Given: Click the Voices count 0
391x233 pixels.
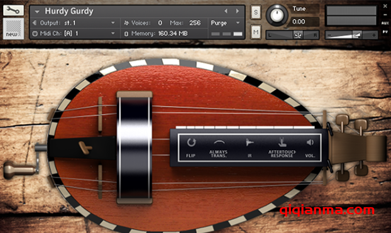Looking at the screenshot, I should coord(160,23).
